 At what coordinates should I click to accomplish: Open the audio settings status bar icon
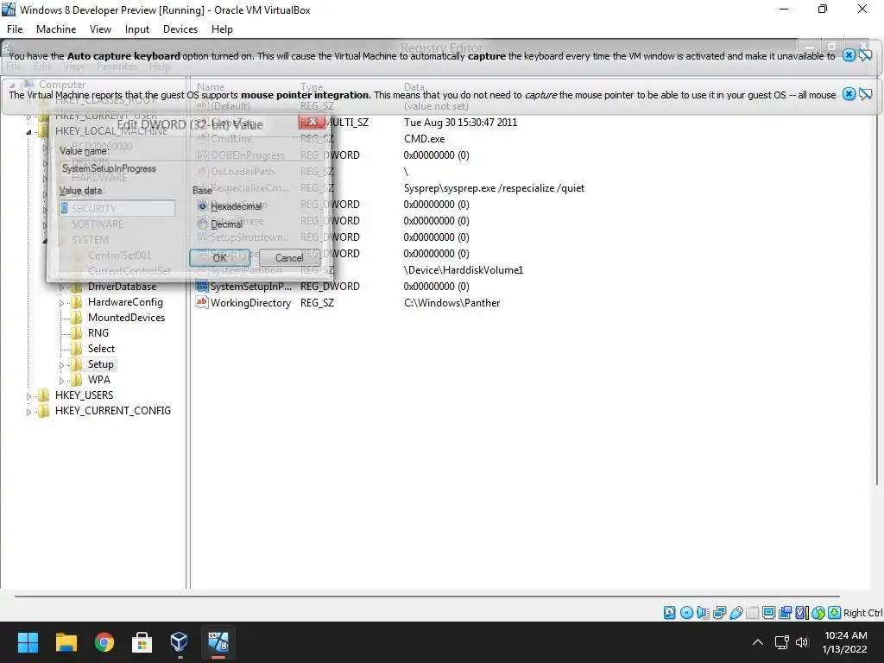[x=703, y=612]
